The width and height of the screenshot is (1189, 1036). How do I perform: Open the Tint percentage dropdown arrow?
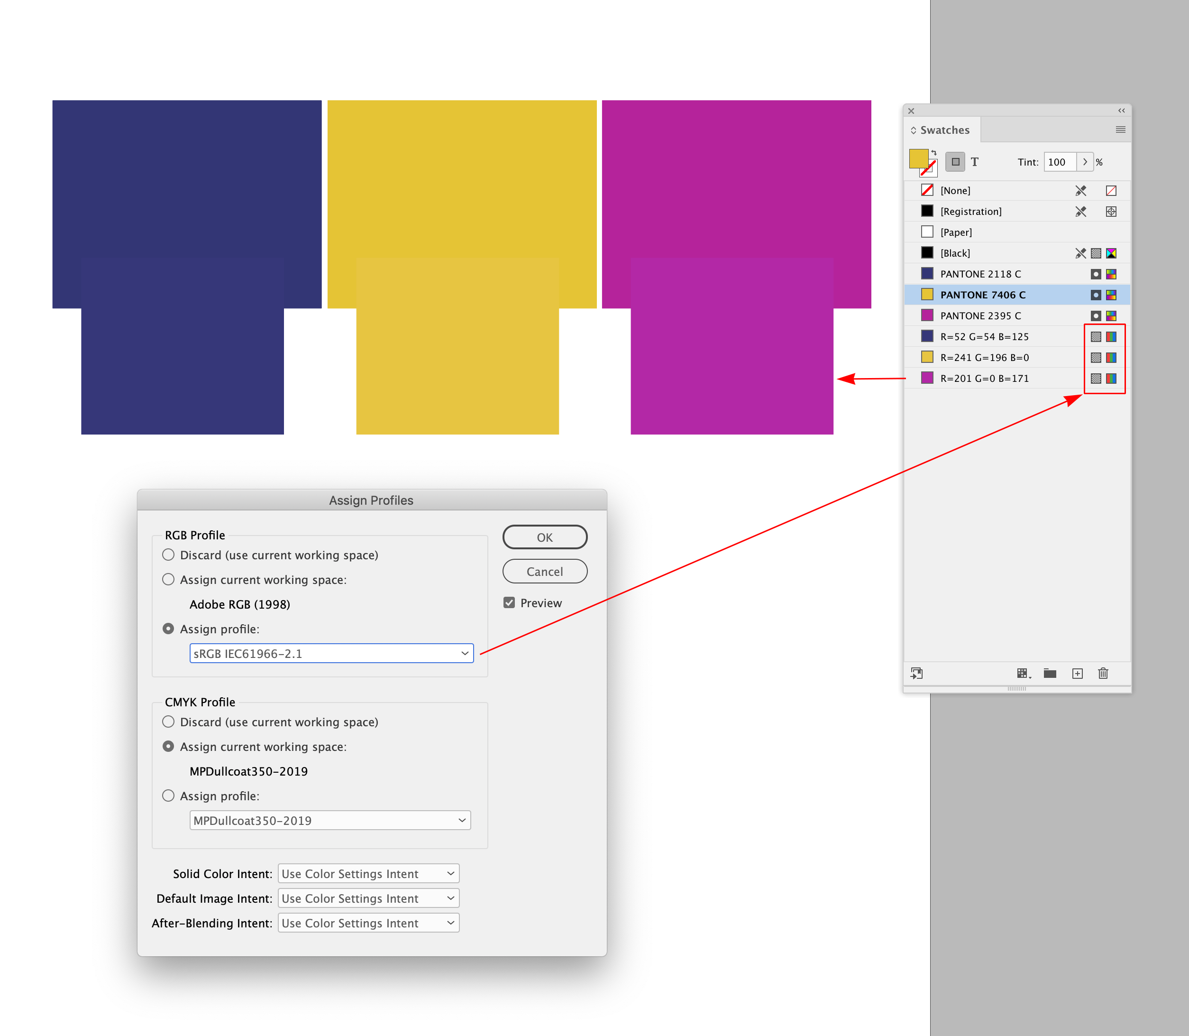(1086, 162)
